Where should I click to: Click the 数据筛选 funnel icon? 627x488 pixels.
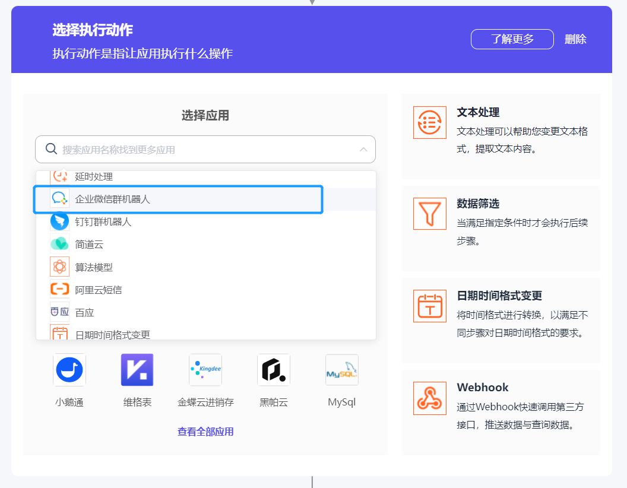pos(430,214)
